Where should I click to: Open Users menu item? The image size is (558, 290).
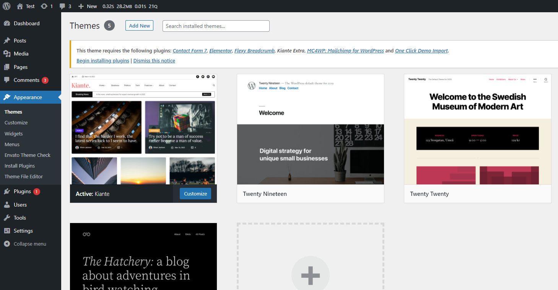31,205
